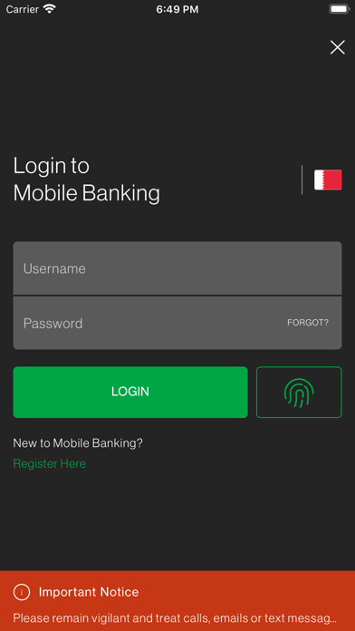Close the login screen with the X
The image size is (355, 631).
(x=337, y=47)
